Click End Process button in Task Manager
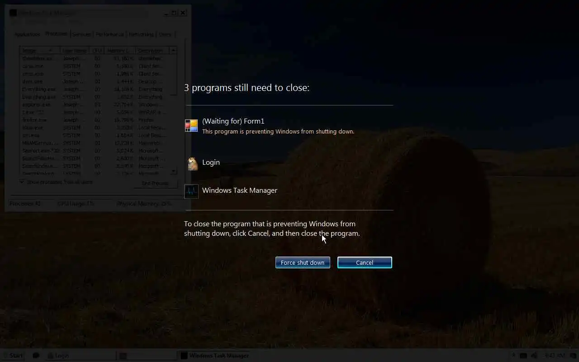The image size is (579, 362). (155, 183)
